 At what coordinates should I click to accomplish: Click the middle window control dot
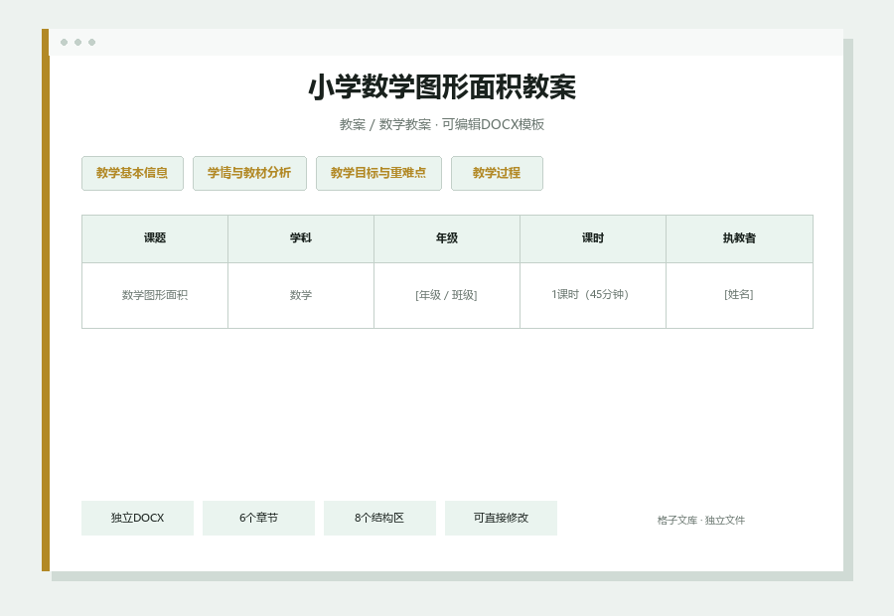pyautogui.click(x=78, y=42)
